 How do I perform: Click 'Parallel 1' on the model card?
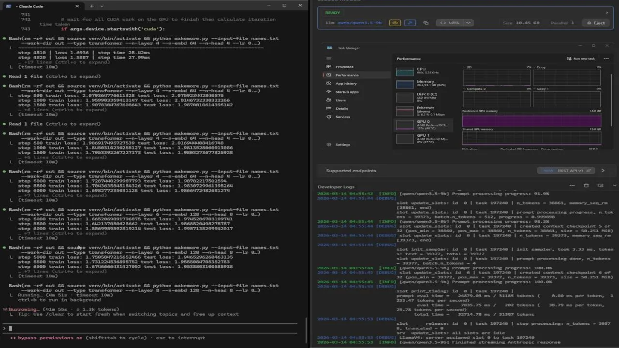[562, 23]
